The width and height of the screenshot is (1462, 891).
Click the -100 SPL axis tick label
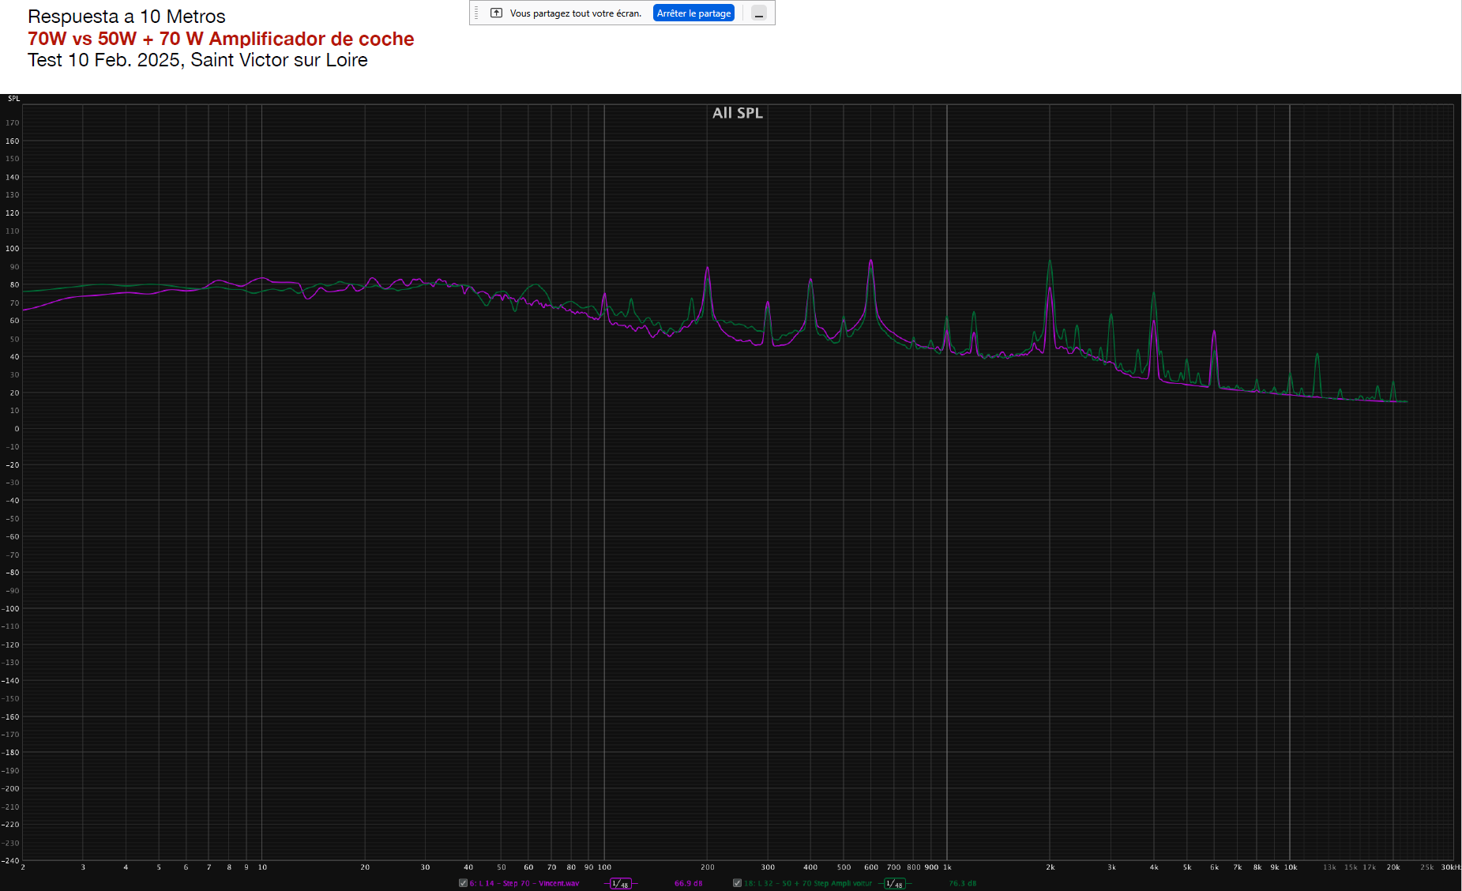click(10, 609)
